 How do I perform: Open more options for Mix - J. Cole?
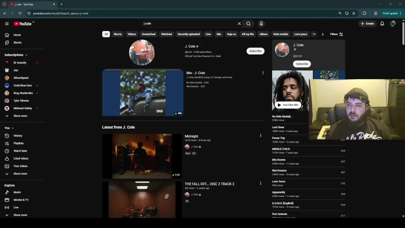[263, 73]
